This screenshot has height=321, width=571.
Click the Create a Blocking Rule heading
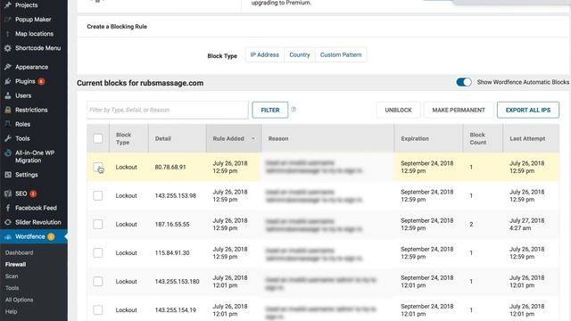(117, 27)
